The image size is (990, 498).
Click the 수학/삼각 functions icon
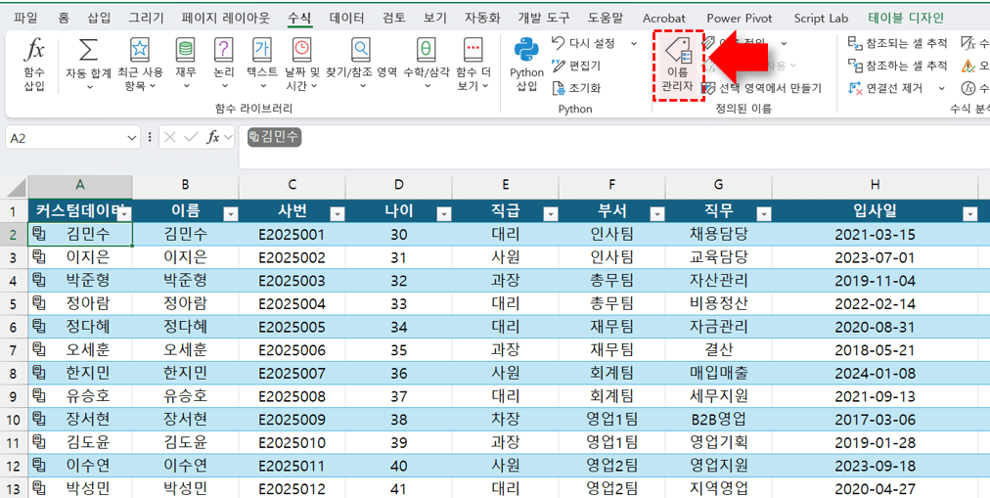427,51
